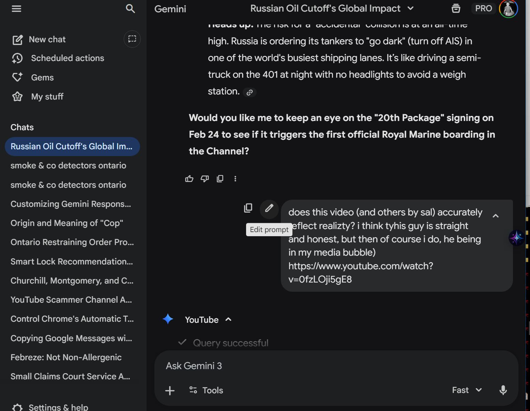Click the Edit prompt pencil icon

269,208
